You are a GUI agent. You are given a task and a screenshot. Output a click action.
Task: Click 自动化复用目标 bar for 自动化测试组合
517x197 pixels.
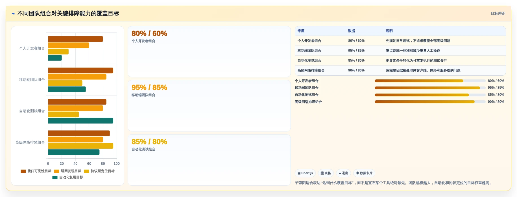[x=80, y=121]
